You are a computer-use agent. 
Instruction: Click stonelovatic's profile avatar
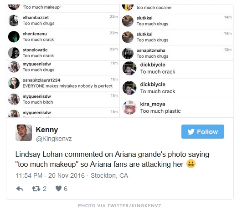(14, 53)
